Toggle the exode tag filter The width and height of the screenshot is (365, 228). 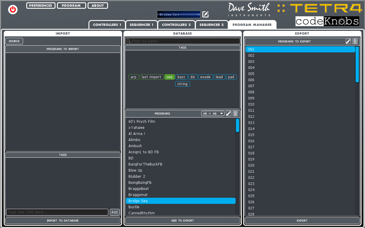206,77
